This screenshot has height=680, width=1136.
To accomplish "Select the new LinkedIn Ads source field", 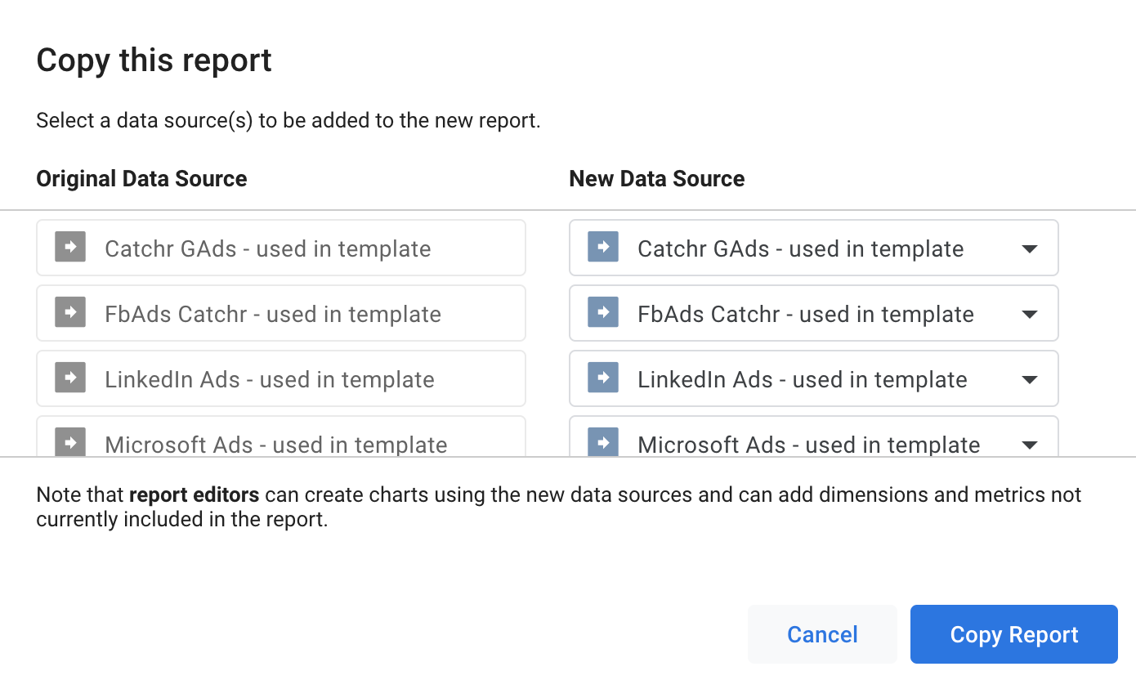I will pyautogui.click(x=813, y=378).
